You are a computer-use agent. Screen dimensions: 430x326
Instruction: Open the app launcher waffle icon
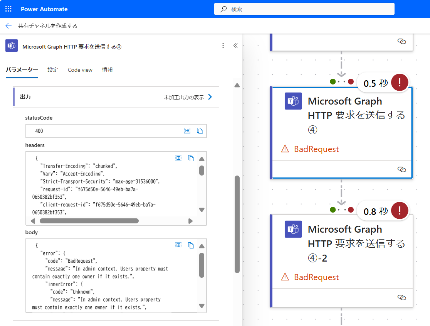click(x=8, y=9)
